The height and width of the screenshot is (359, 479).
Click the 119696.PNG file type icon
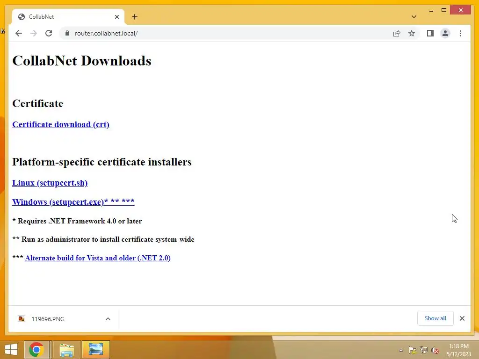[22, 319]
